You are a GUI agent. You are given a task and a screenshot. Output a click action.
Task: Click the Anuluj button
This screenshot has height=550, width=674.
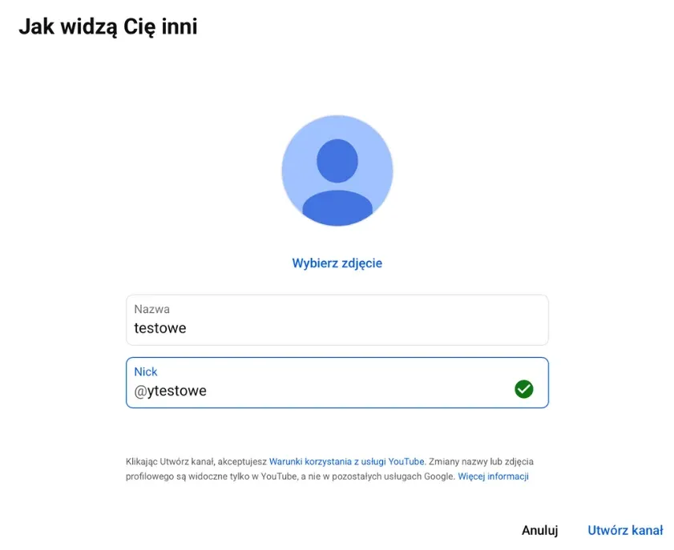(x=540, y=530)
